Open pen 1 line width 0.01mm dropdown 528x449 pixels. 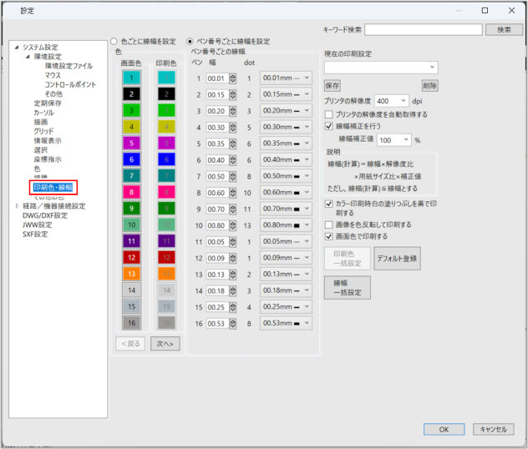(x=285, y=78)
